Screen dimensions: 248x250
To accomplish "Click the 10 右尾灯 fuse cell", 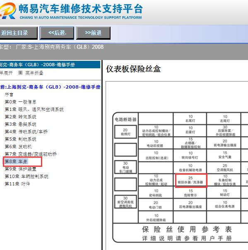I will (190, 118).
